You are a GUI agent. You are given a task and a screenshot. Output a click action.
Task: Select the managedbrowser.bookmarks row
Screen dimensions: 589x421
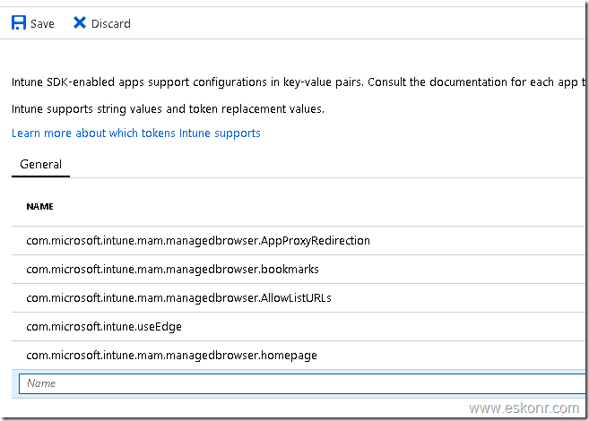click(173, 269)
